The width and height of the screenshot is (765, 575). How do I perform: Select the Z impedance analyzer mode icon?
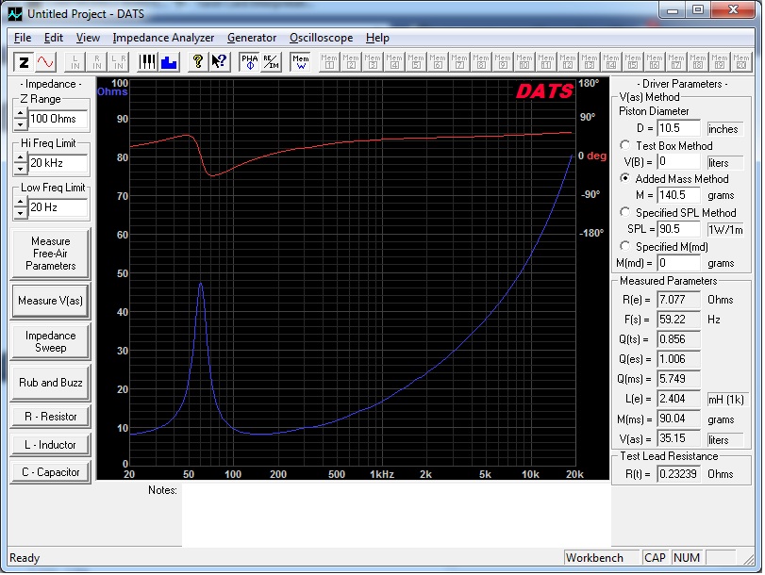click(x=24, y=62)
